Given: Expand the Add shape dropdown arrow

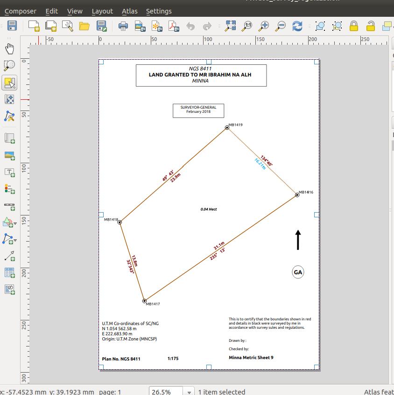Looking at the screenshot, I should [x=16, y=224].
